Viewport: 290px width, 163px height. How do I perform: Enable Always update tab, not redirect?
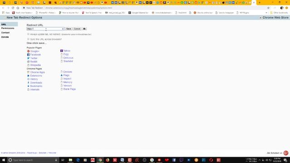click(28, 34)
